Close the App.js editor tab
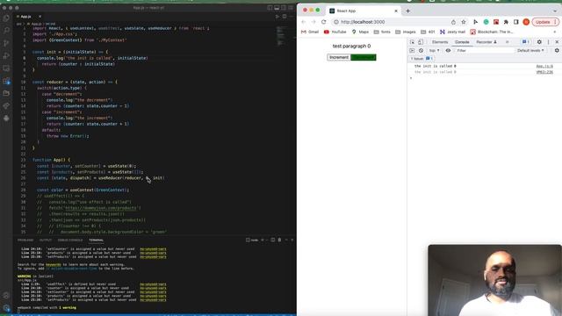The image size is (562, 316). coord(40,17)
